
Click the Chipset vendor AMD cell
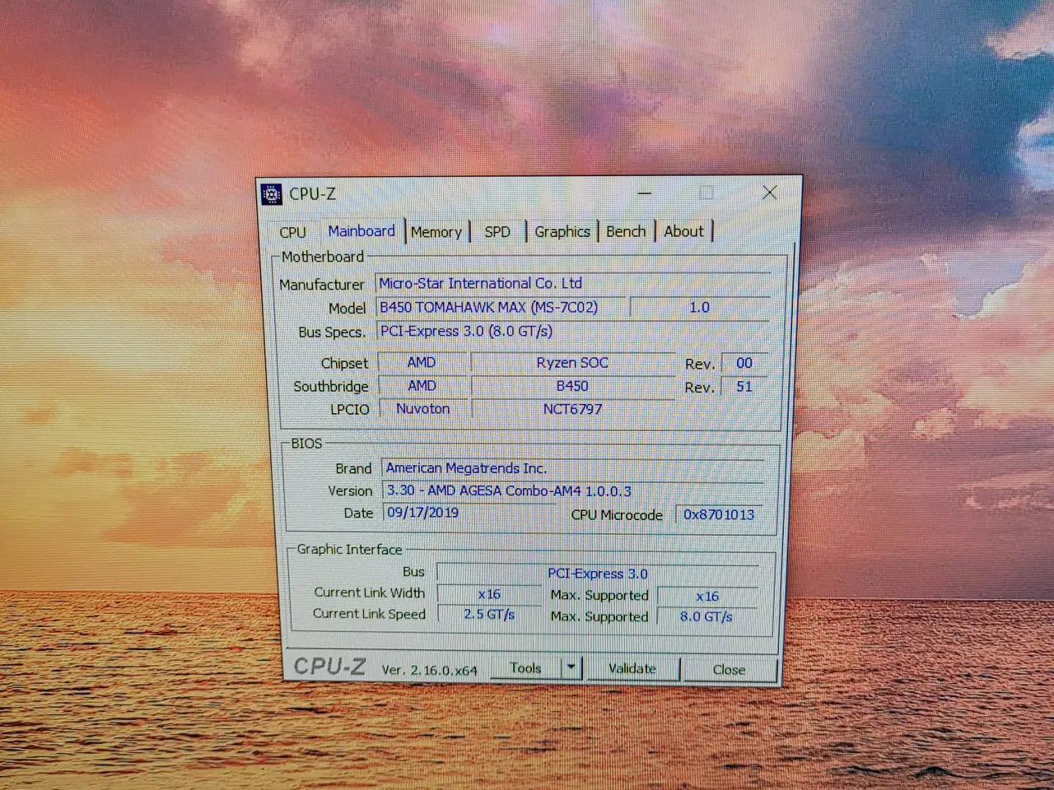tap(422, 362)
